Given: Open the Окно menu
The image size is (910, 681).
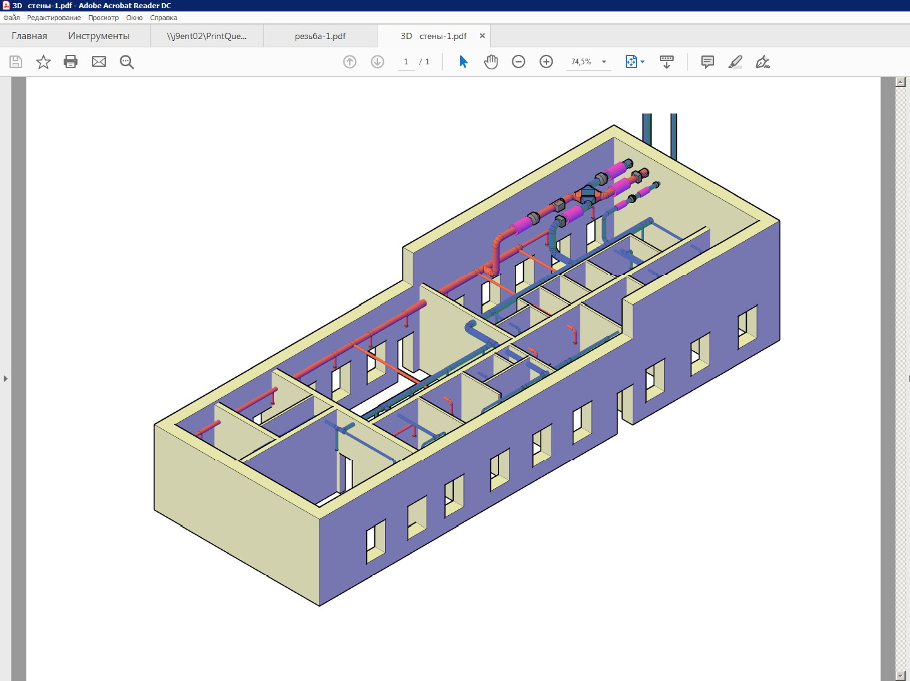Looking at the screenshot, I should pyautogui.click(x=134, y=18).
